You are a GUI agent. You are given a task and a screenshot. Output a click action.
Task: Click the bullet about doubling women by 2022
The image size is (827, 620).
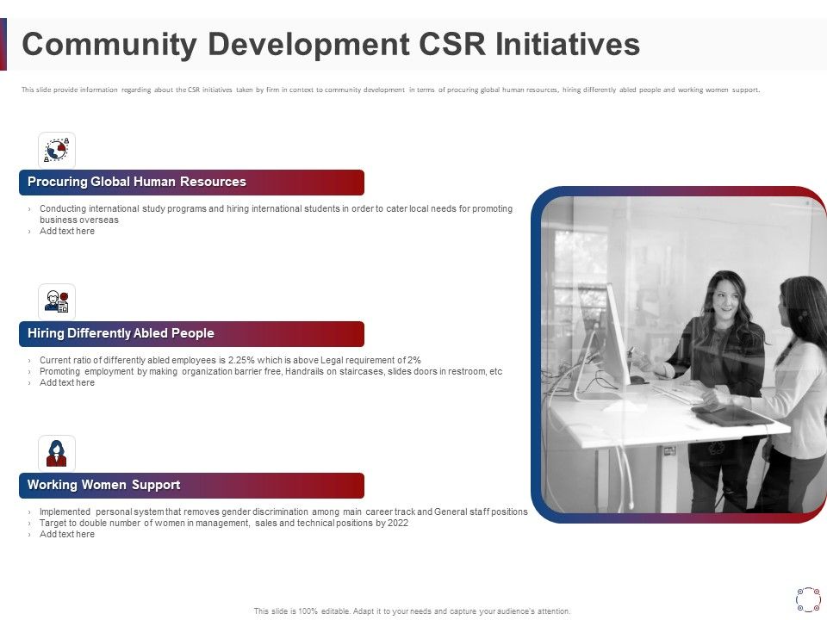click(224, 523)
